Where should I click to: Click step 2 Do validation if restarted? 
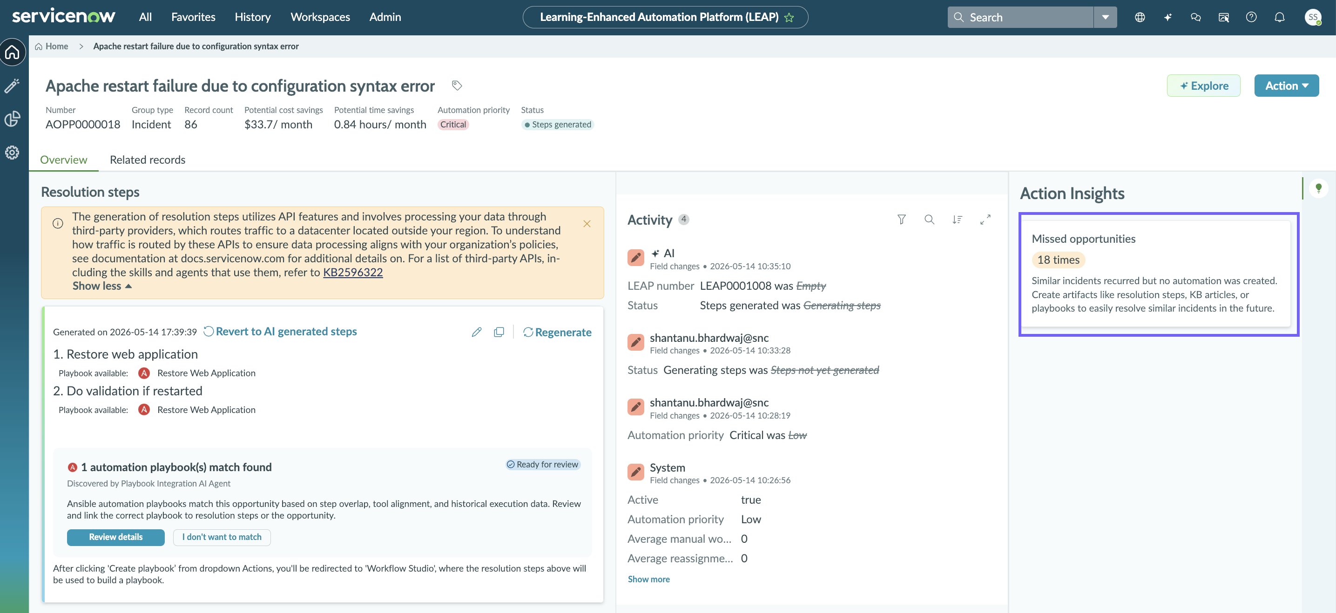(128, 391)
